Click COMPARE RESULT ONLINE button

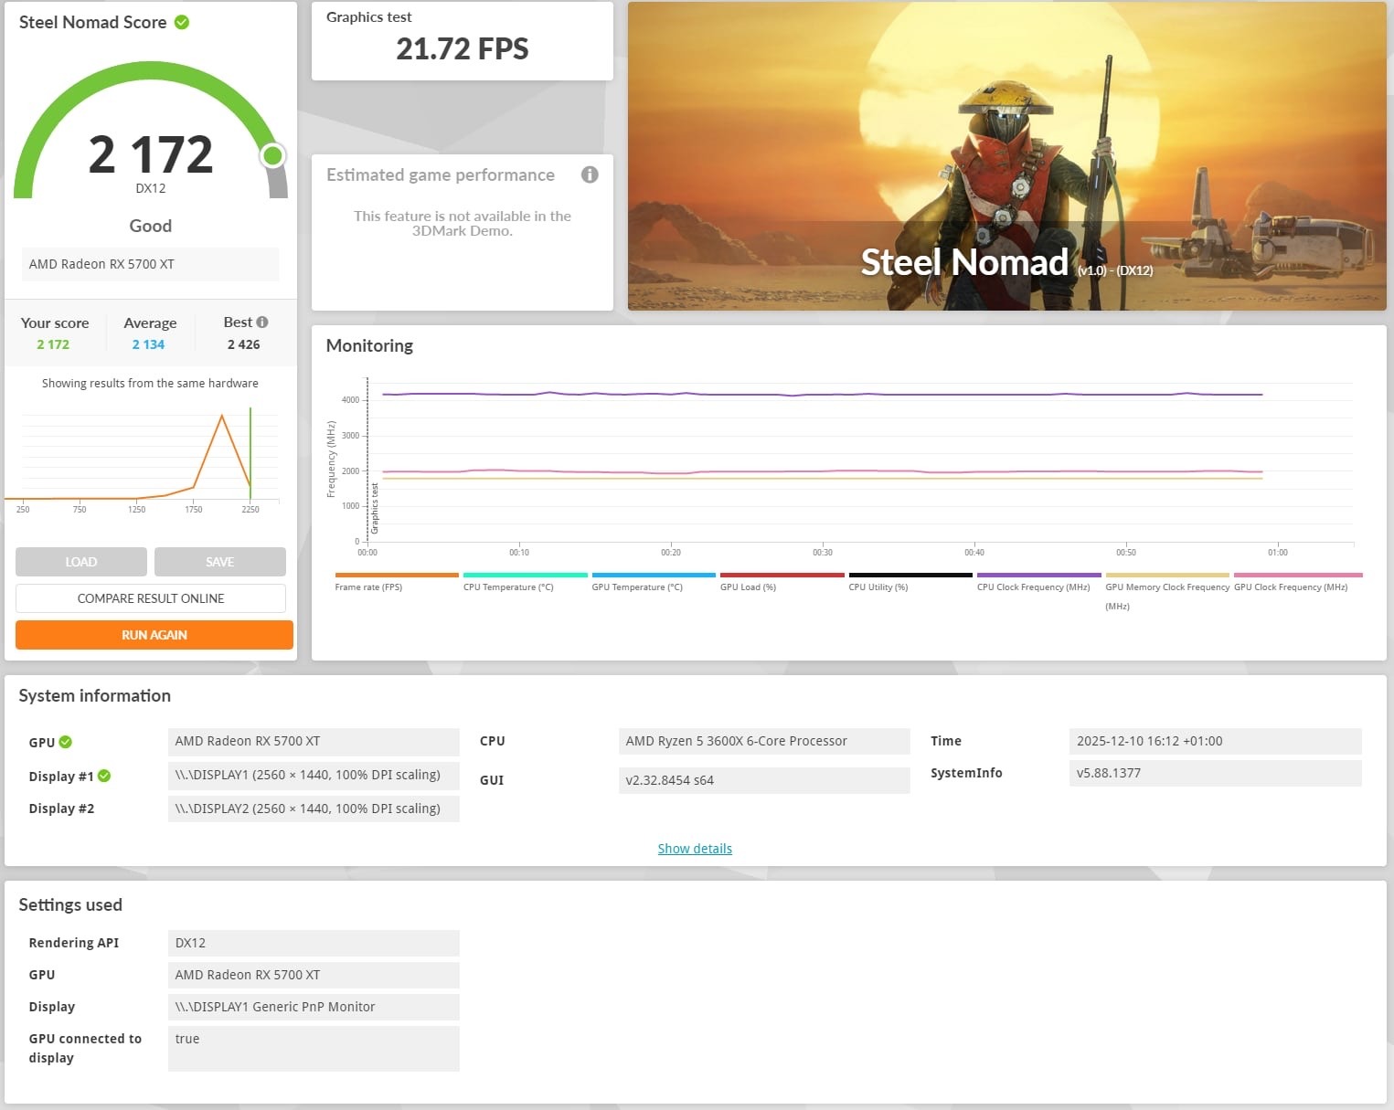coord(151,598)
